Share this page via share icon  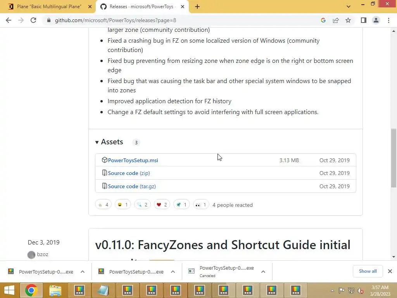point(336,20)
